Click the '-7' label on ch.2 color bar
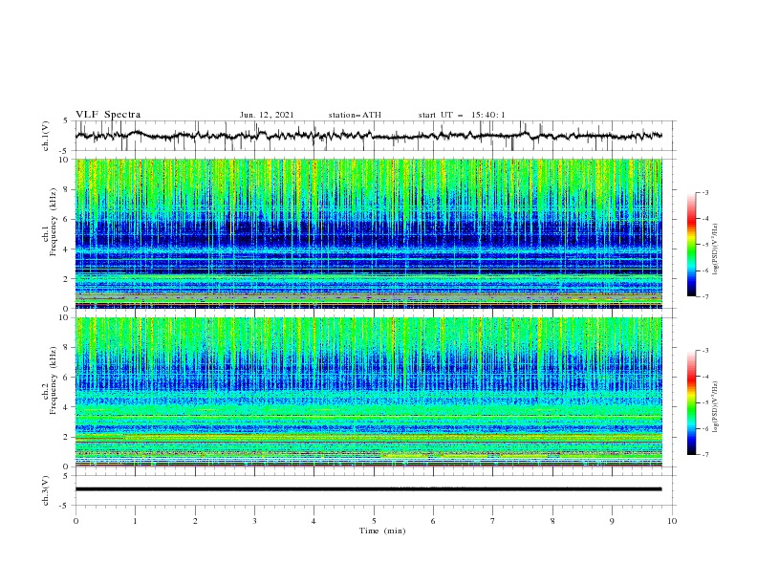Image resolution: width=757 pixels, height=585 pixels. tap(705, 455)
